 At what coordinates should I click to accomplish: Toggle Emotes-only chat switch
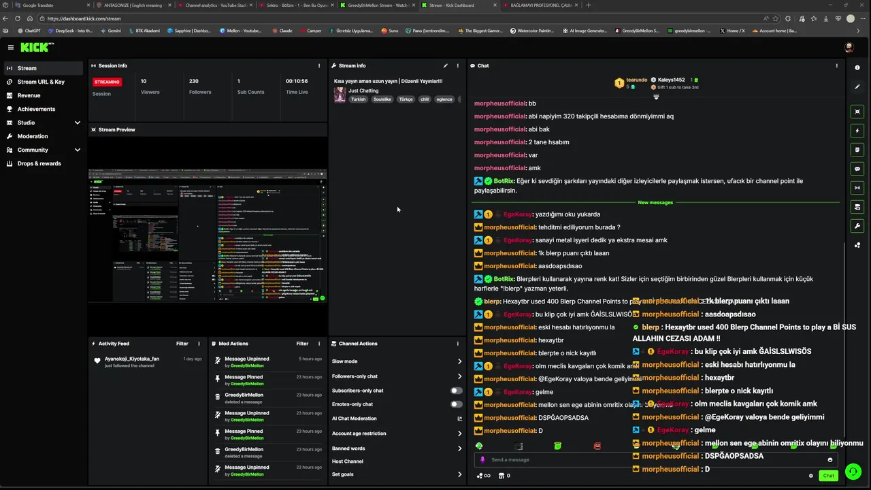pyautogui.click(x=456, y=404)
